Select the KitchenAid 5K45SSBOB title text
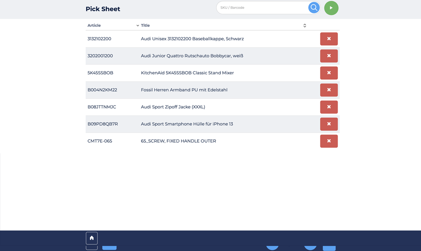This screenshot has height=251, width=421. click(x=187, y=73)
